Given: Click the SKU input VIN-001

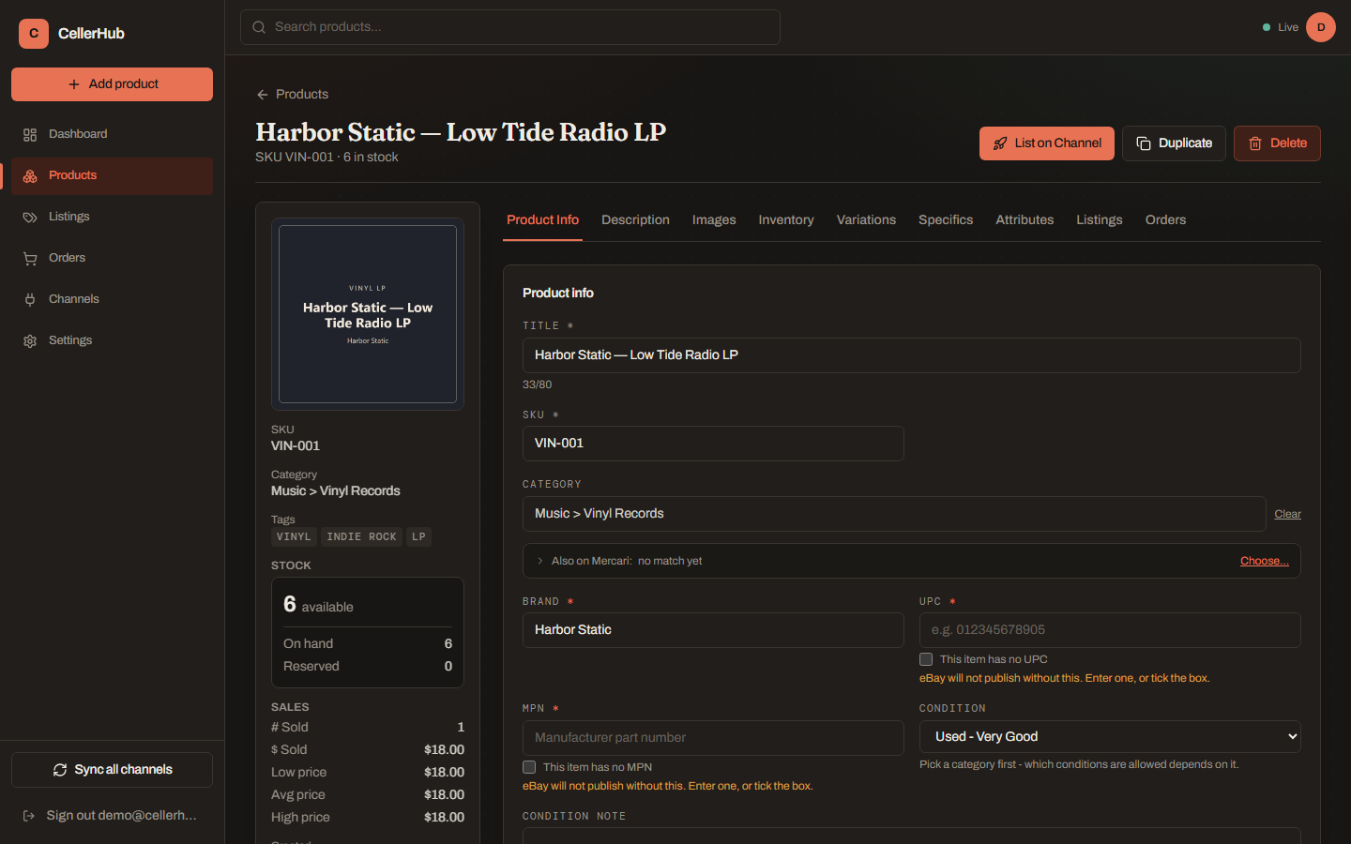Looking at the screenshot, I should [x=713, y=444].
